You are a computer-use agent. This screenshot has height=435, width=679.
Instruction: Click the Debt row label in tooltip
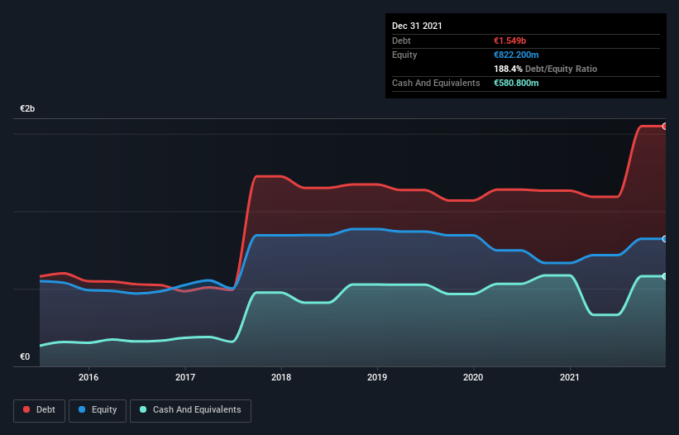tap(401, 41)
